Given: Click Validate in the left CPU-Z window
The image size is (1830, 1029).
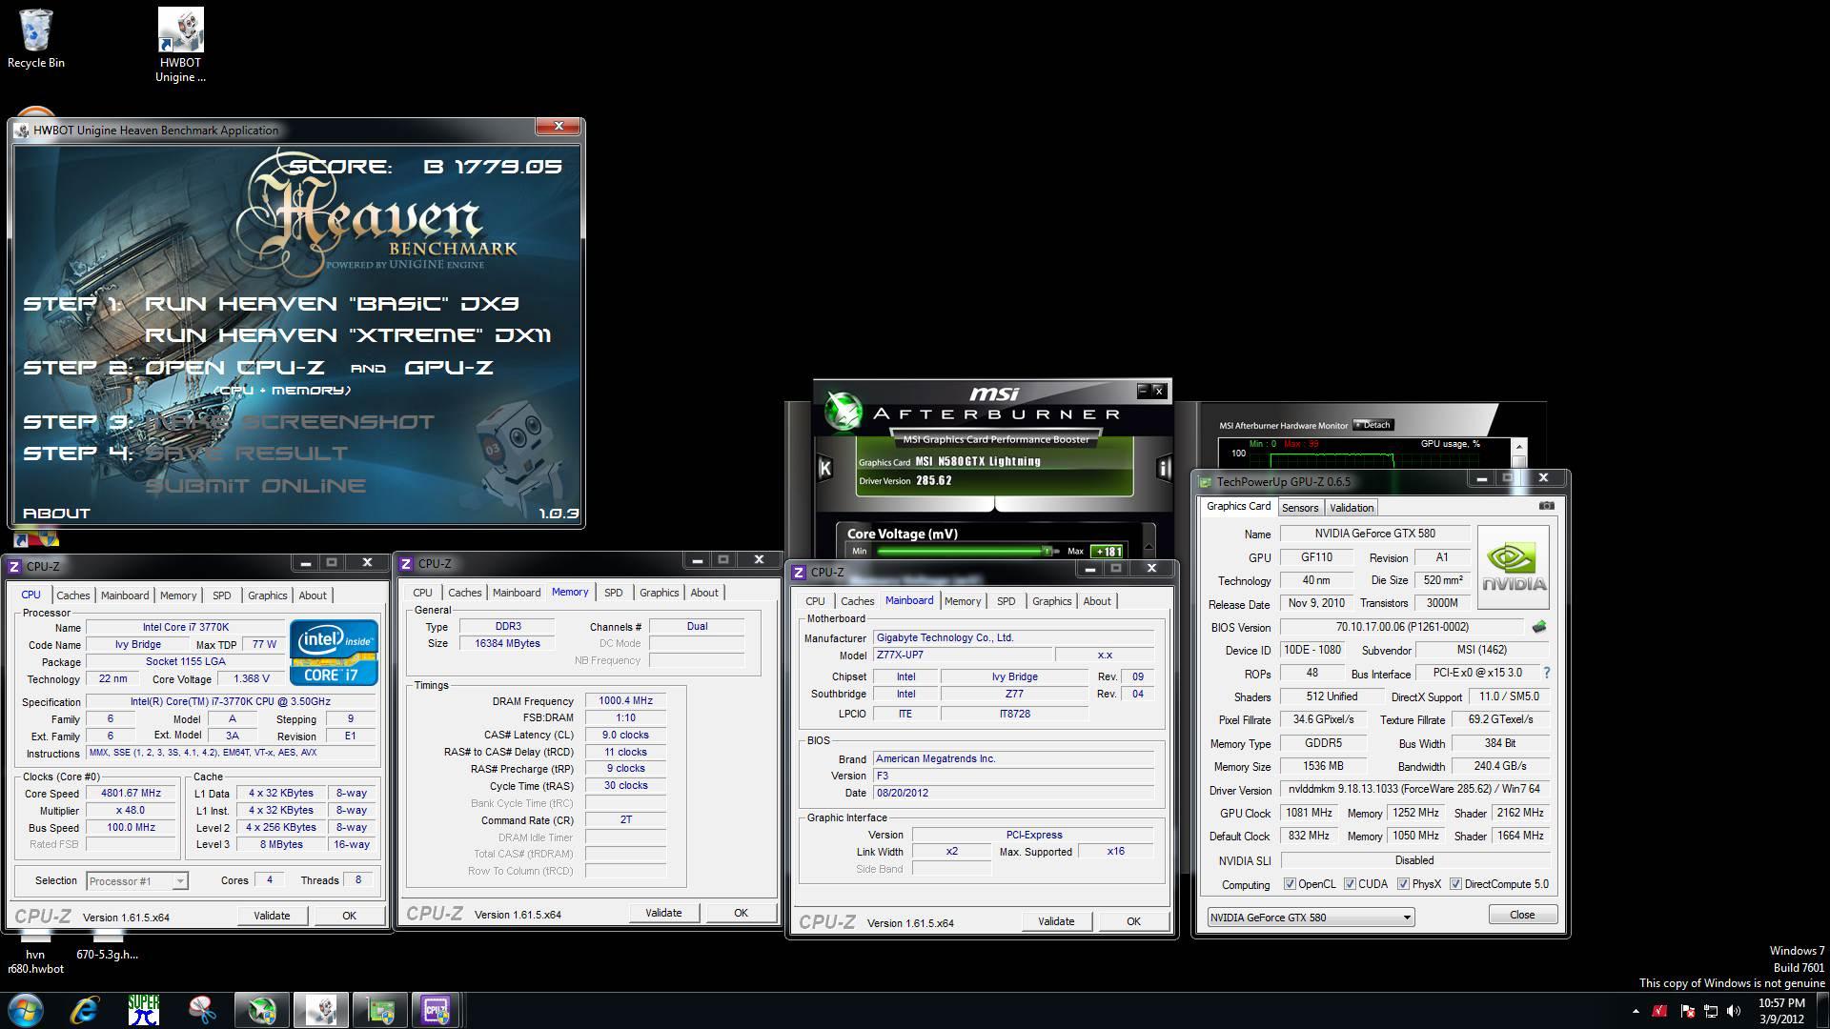Looking at the screenshot, I should (272, 916).
